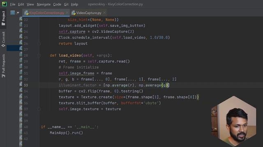Click 'illuminant_factor' on line 33
Screen dimensions: 263x147
tap(78, 85)
